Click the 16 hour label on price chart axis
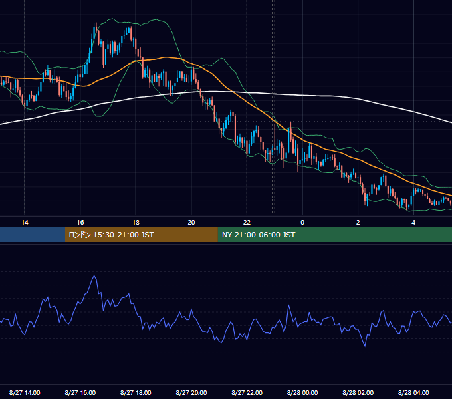 (x=80, y=223)
